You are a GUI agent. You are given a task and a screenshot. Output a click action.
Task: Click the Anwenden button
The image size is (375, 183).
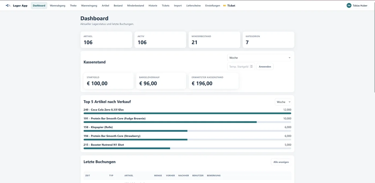click(265, 67)
